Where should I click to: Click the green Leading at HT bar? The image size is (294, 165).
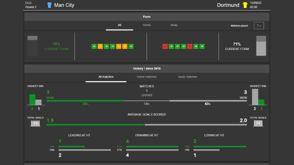72,147
